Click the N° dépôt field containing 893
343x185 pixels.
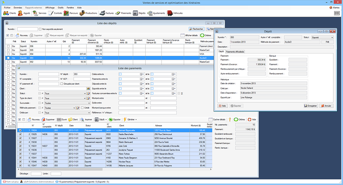82,74
